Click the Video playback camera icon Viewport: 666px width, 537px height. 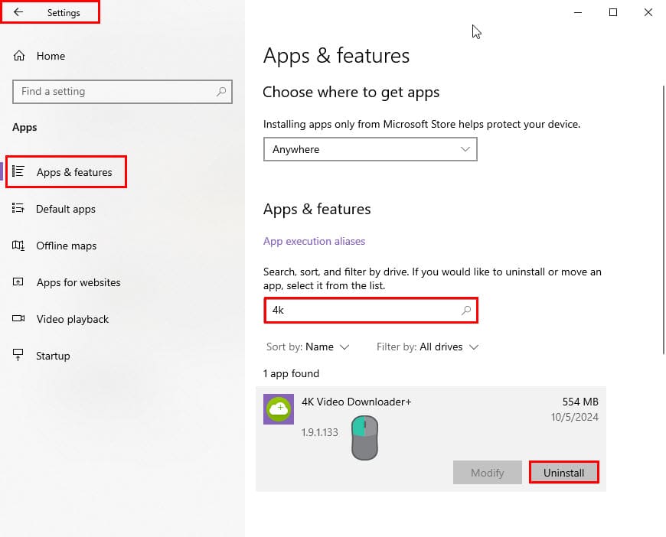click(x=18, y=318)
